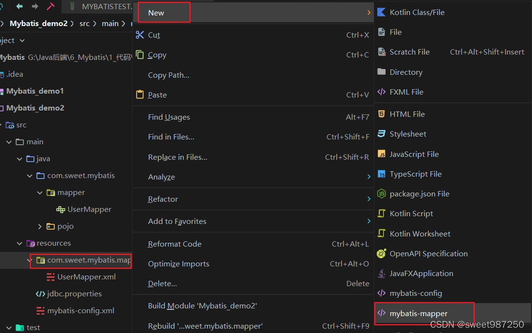Screen dimensions: 532x333
Task: Click the Scratch File icon
Action: [x=382, y=52]
